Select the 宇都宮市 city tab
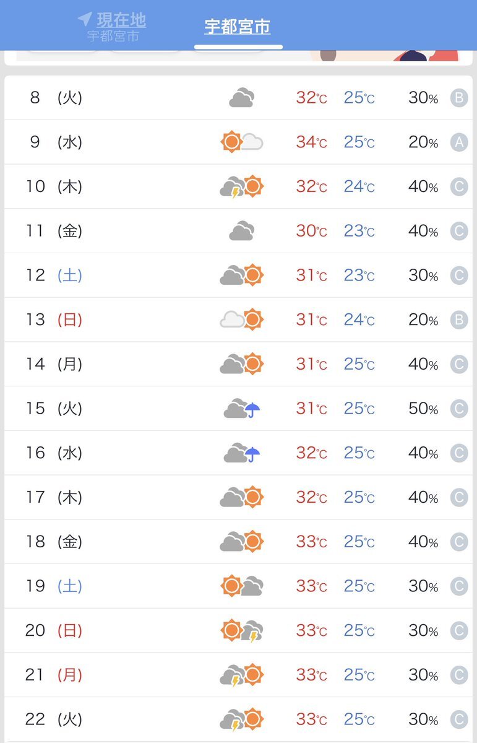The height and width of the screenshot is (743, 477). tap(238, 27)
